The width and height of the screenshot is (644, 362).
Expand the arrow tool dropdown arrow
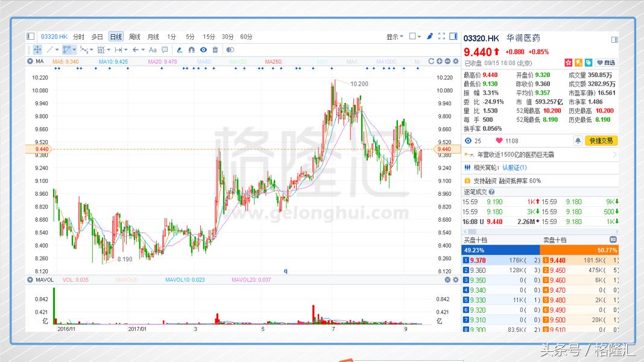143,49
